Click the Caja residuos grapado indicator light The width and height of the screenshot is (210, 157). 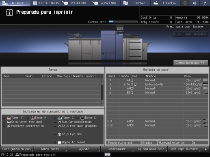coord(55,126)
